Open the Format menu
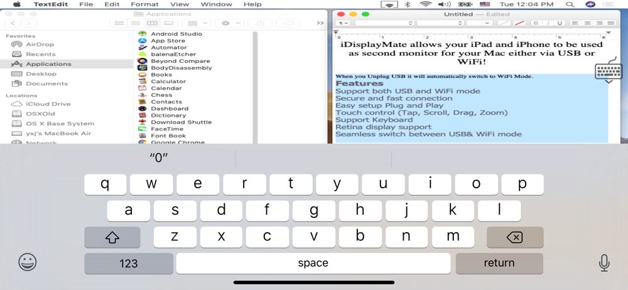This screenshot has height=290, width=628. (144, 4)
